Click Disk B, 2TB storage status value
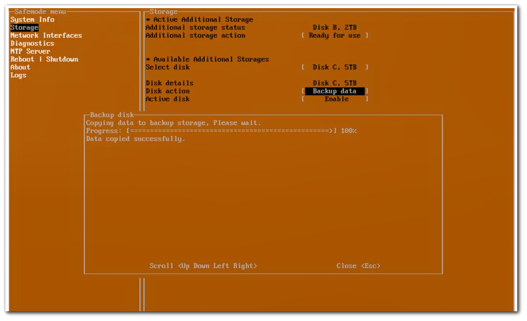The image size is (527, 321). [x=335, y=28]
